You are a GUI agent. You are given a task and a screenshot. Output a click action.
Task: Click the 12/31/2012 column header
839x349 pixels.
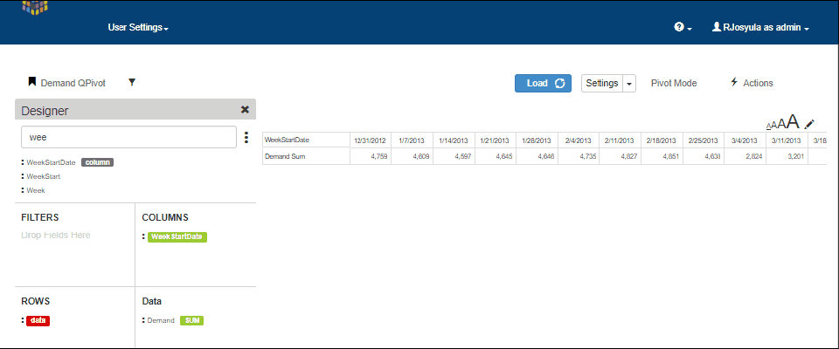[x=371, y=140]
